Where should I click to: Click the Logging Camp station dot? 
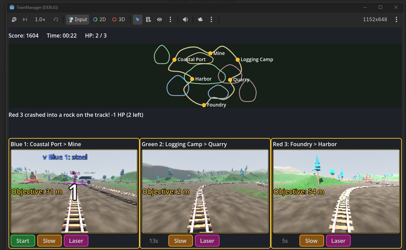tap(237, 60)
